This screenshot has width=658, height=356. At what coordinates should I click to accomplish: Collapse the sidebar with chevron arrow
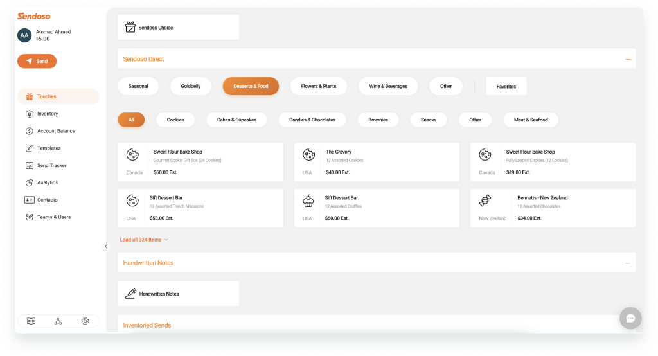(106, 246)
